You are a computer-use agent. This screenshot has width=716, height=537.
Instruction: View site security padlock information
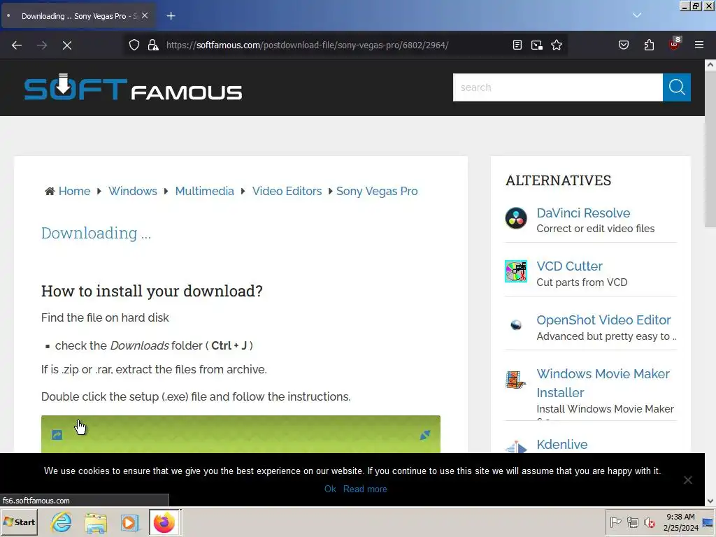[x=153, y=45]
